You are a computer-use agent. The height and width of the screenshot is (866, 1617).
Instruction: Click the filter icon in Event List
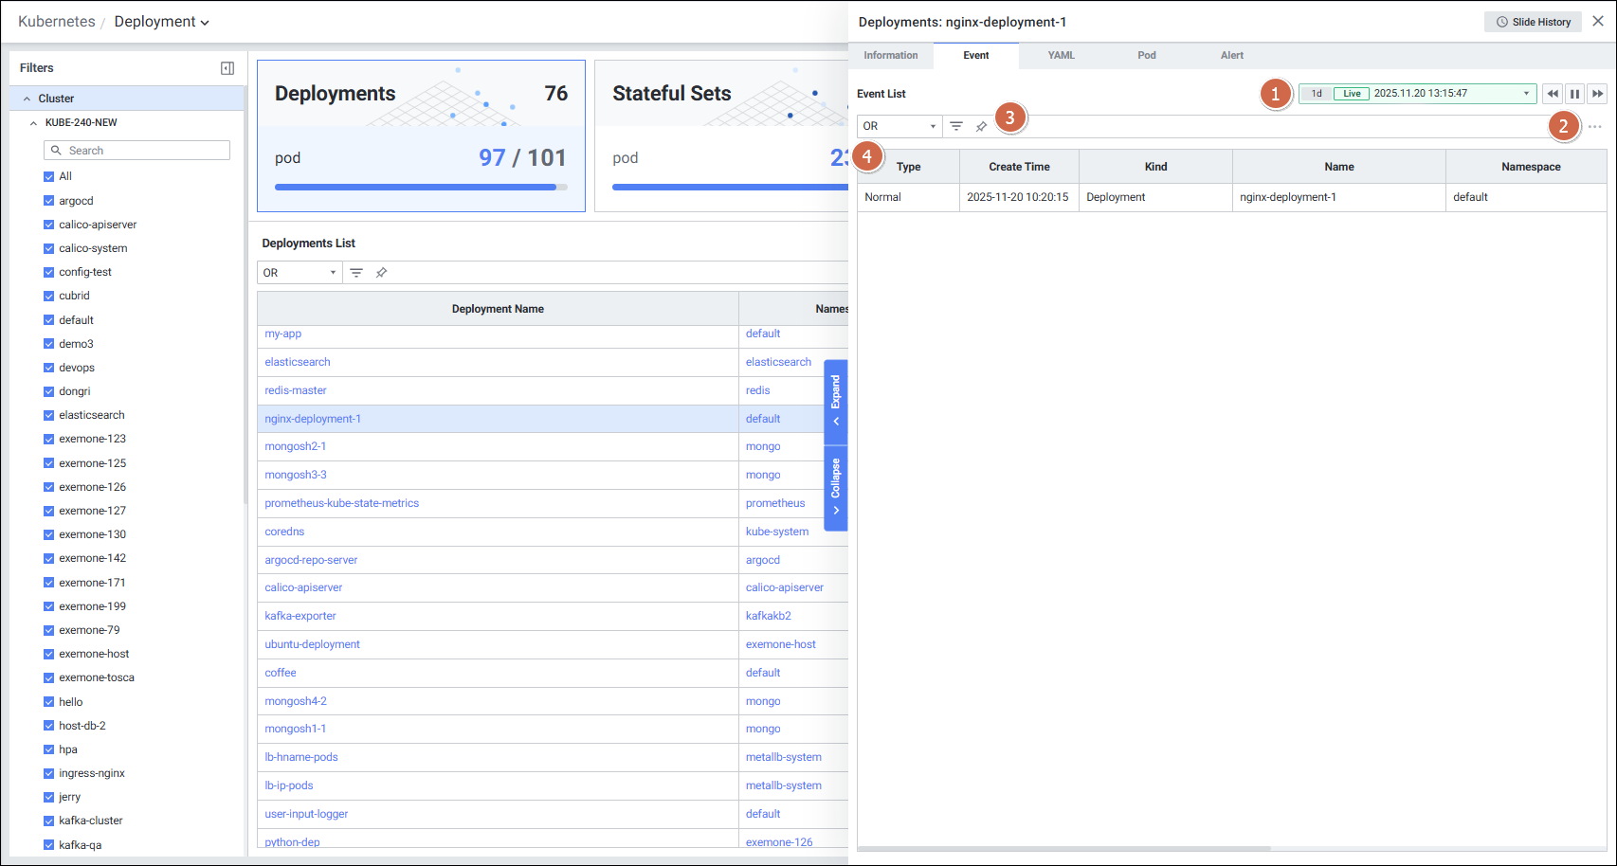click(956, 126)
